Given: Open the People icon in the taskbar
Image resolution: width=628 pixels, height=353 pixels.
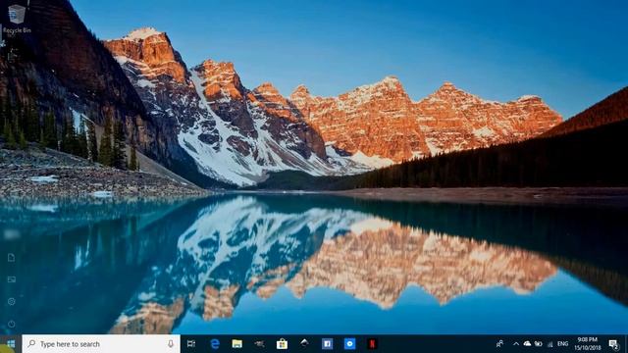Looking at the screenshot, I should point(499,344).
